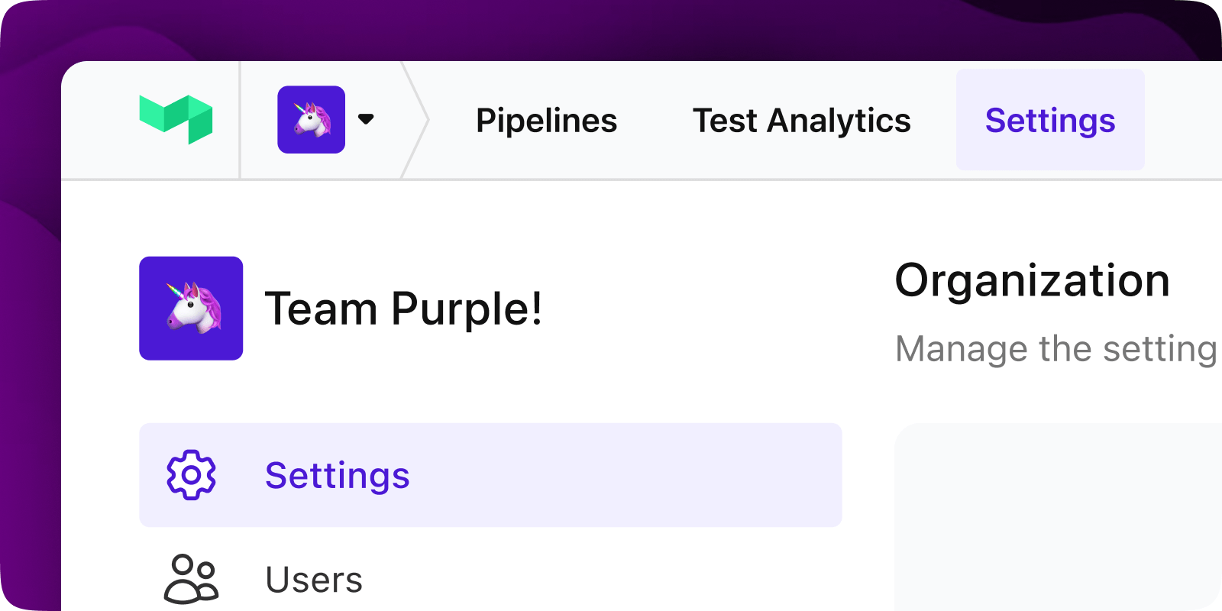This screenshot has height=611, width=1222.
Task: Click the unicorn organization avatar in navbar
Action: (x=311, y=119)
